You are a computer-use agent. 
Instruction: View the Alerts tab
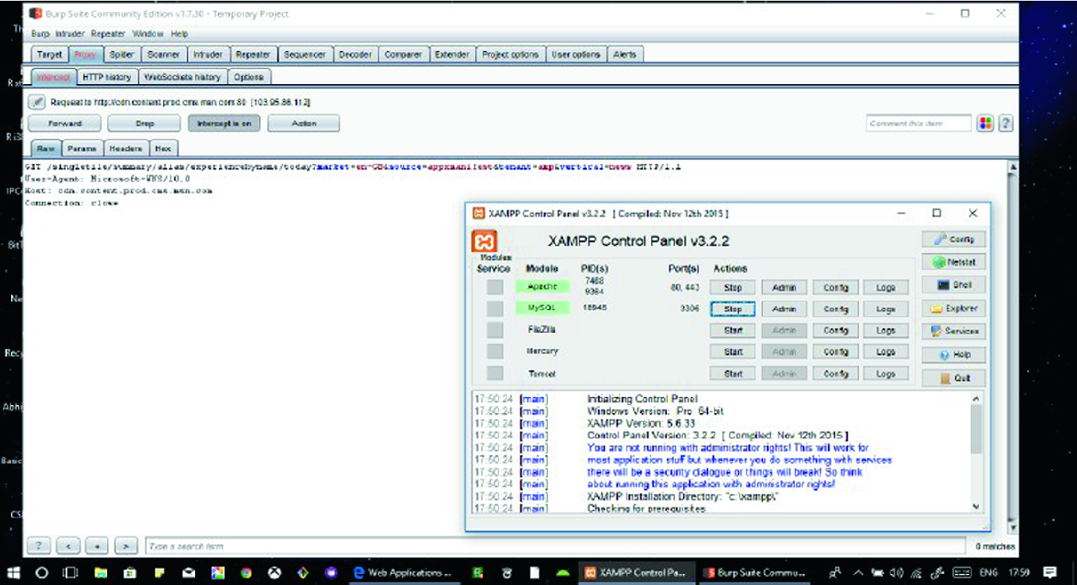pos(625,55)
